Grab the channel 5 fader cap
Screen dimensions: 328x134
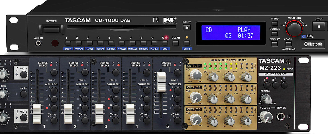click(x=161, y=82)
